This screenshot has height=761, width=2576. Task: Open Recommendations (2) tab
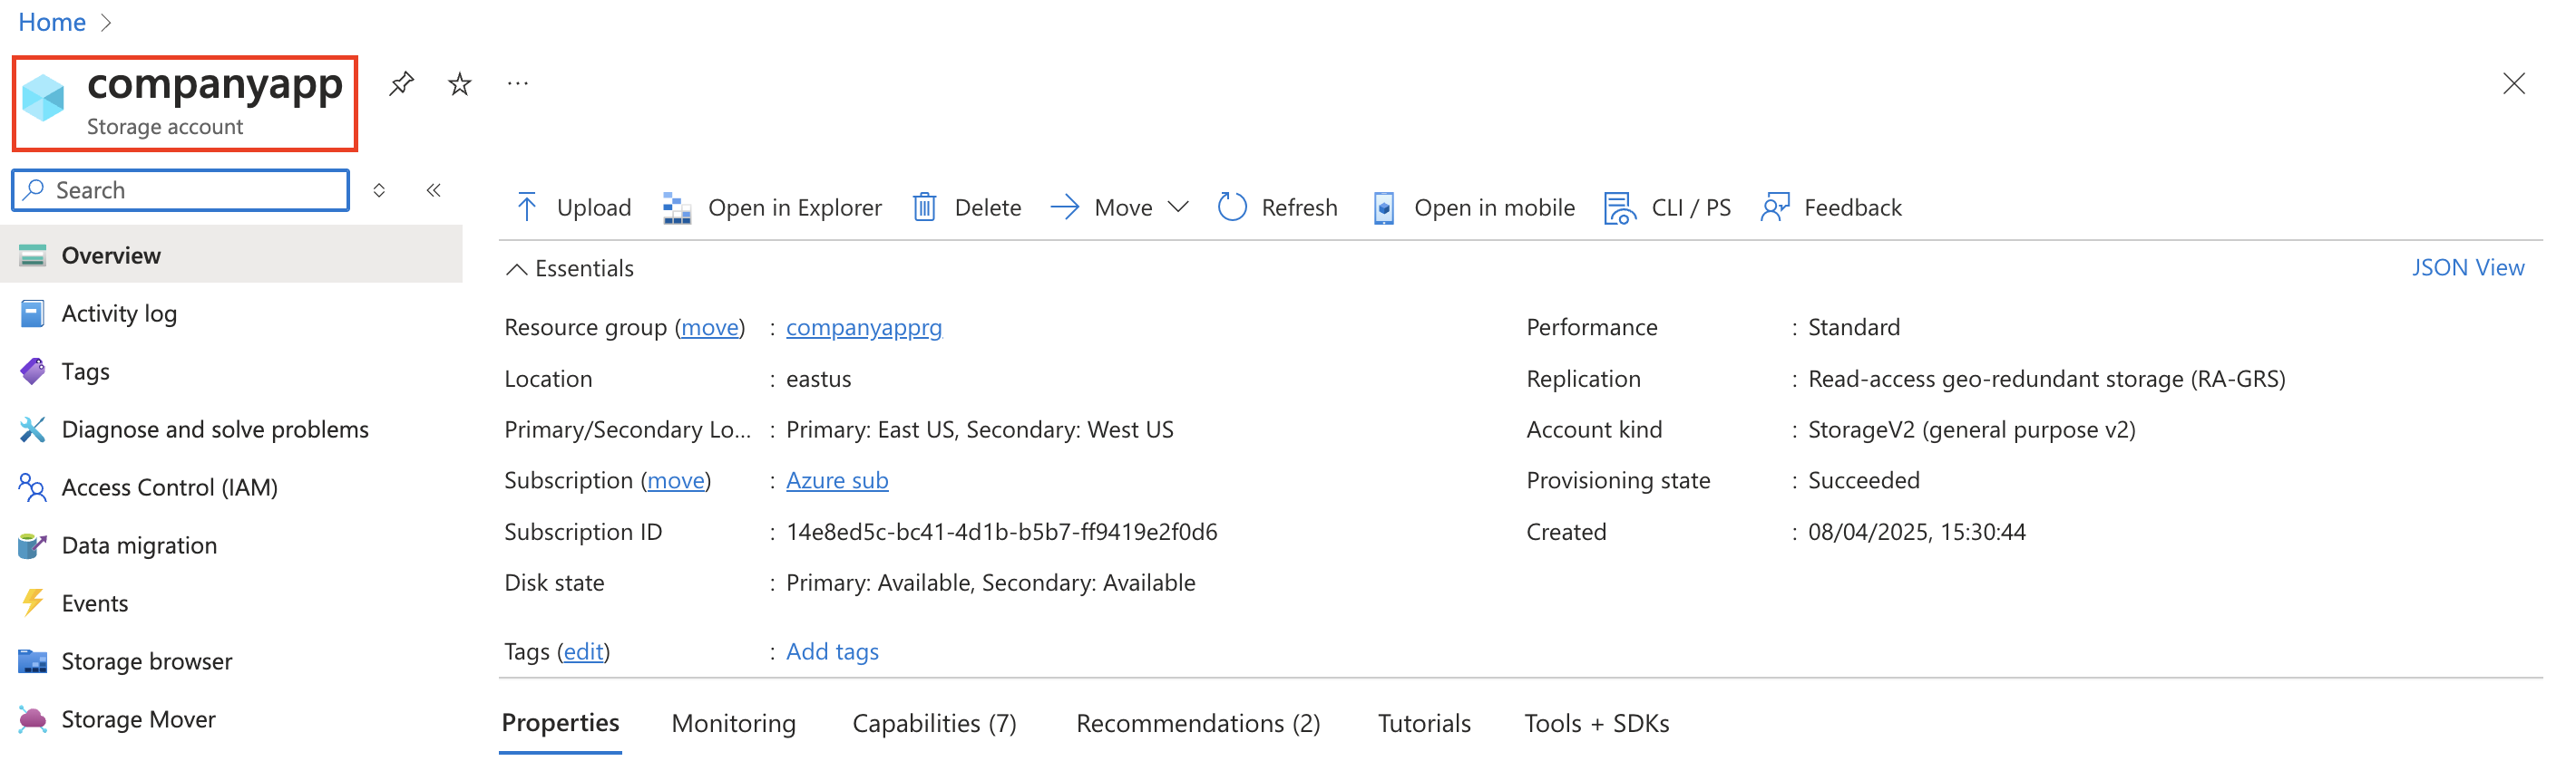coord(1198,722)
